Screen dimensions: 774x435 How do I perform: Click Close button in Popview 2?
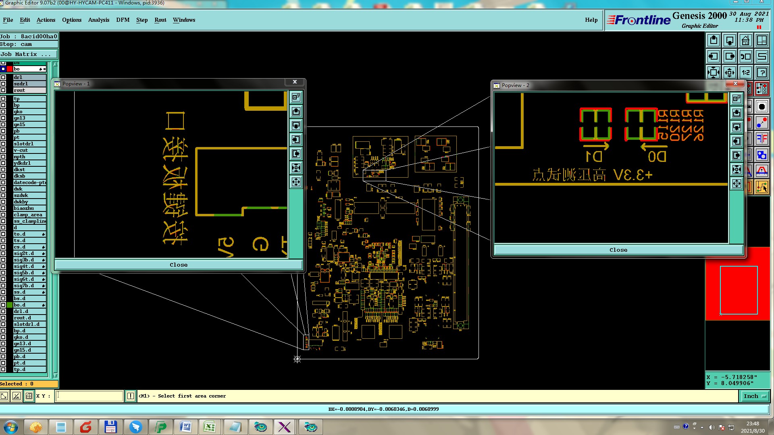pos(618,250)
